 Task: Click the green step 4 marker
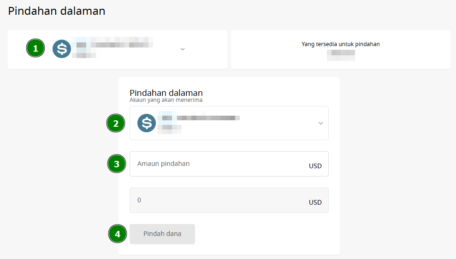coord(118,234)
